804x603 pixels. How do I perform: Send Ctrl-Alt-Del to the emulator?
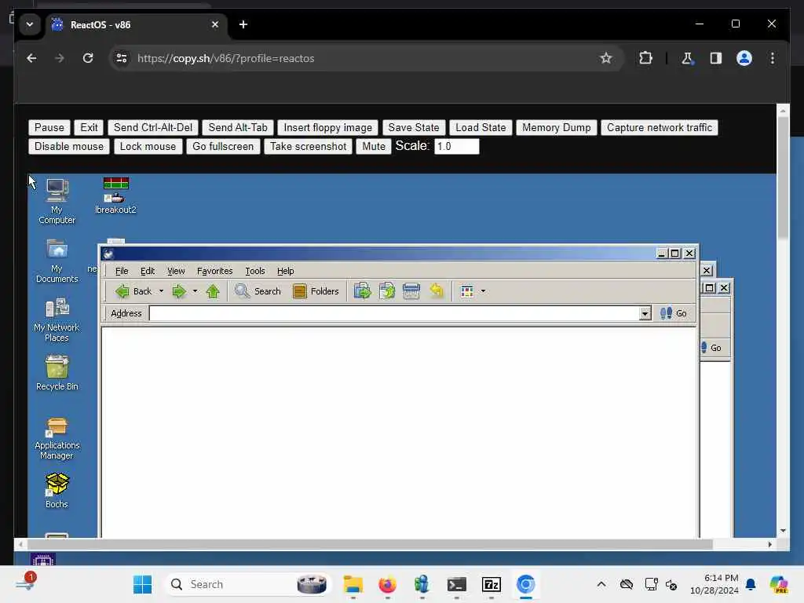pyautogui.click(x=153, y=128)
